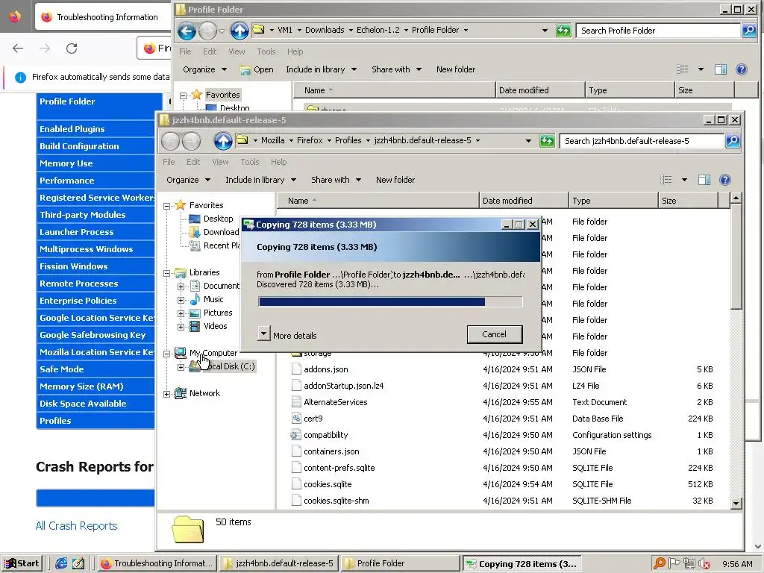Image resolution: width=764 pixels, height=573 pixels.
Task: Expand the Pictures library node
Action: click(181, 313)
